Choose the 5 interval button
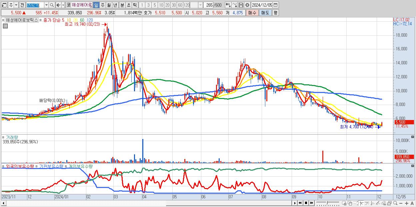 point(155,5)
